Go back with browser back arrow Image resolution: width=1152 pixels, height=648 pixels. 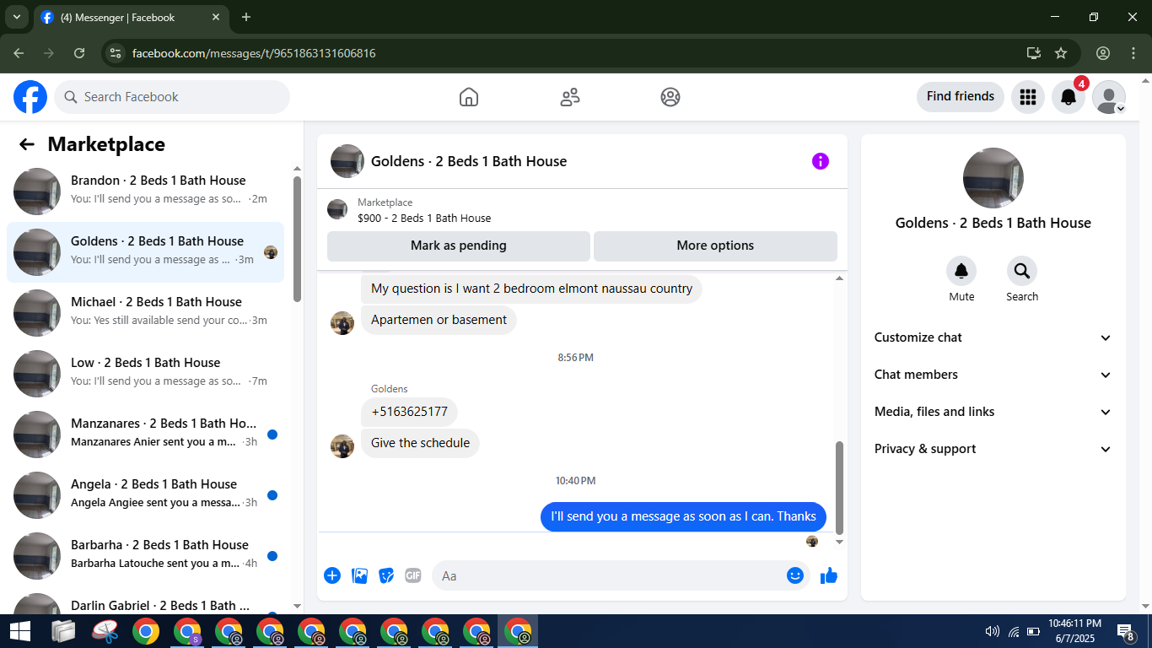click(19, 53)
